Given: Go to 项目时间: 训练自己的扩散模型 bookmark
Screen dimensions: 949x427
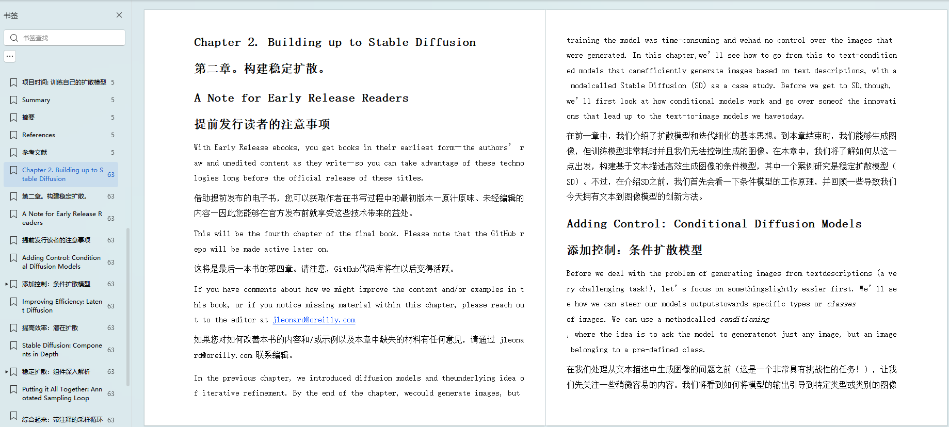Looking at the screenshot, I should 64,83.
